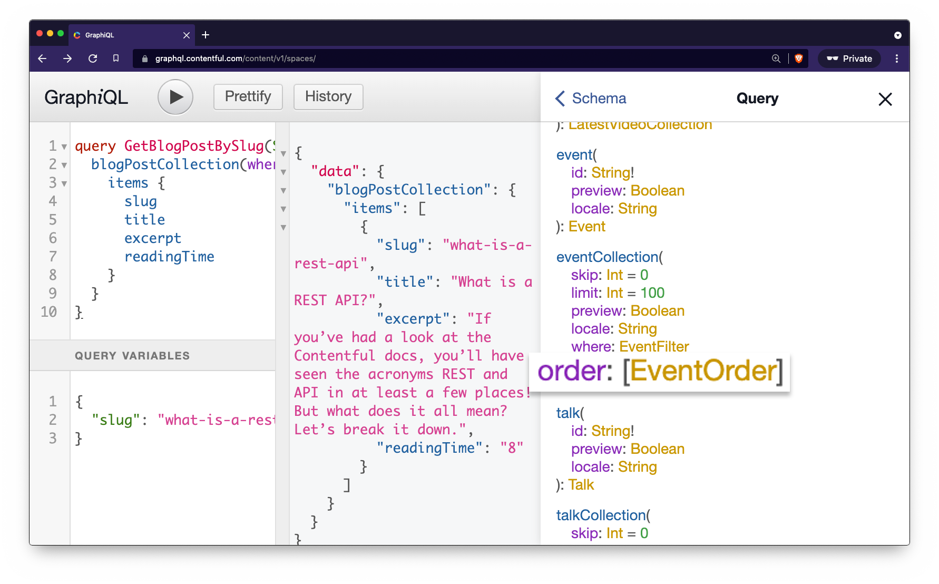Image resolution: width=939 pixels, height=584 pixels.
Task: Click the browser profile dropdown icon
Action: coord(898,35)
